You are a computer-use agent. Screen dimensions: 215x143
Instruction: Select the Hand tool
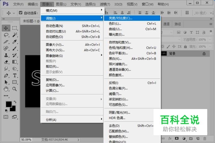pyautogui.click(x=6, y=89)
